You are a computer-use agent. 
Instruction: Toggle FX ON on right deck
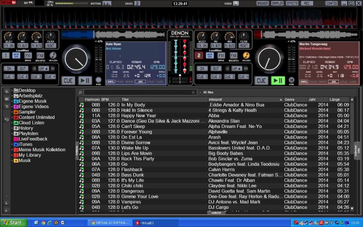[202, 46]
